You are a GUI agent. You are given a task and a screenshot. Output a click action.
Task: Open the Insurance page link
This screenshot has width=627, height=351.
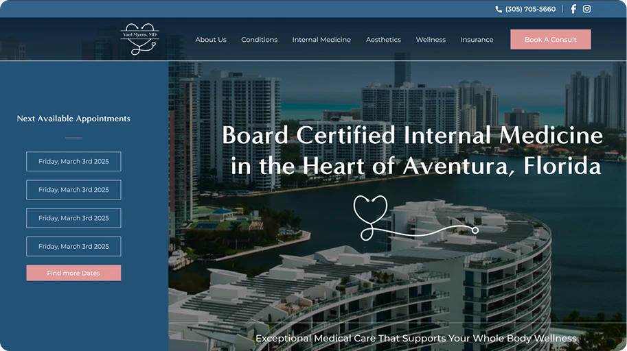(477, 40)
